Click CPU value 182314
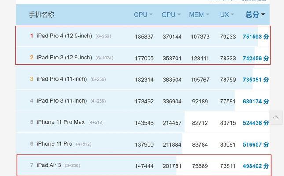This screenshot has width=284, height=176. (x=144, y=80)
